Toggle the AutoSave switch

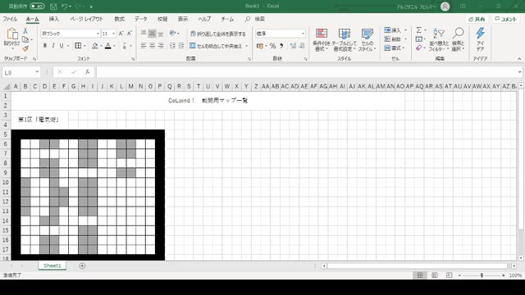tap(37, 6)
